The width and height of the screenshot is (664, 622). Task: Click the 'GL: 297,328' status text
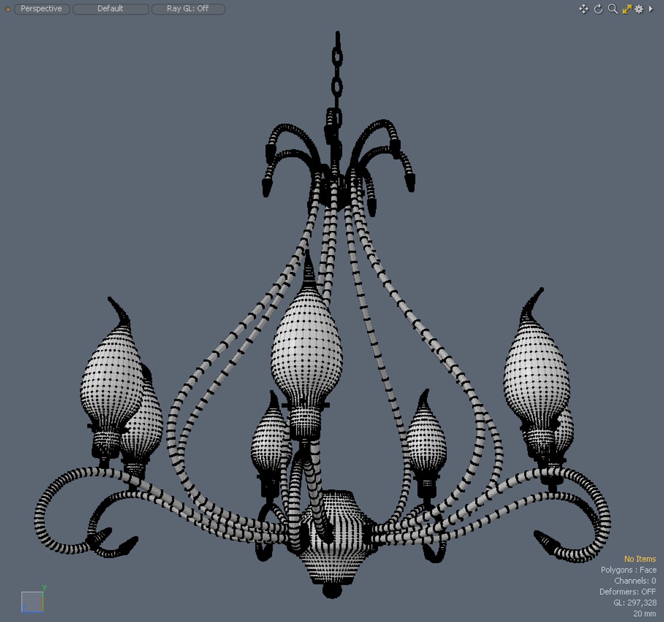[x=635, y=602]
